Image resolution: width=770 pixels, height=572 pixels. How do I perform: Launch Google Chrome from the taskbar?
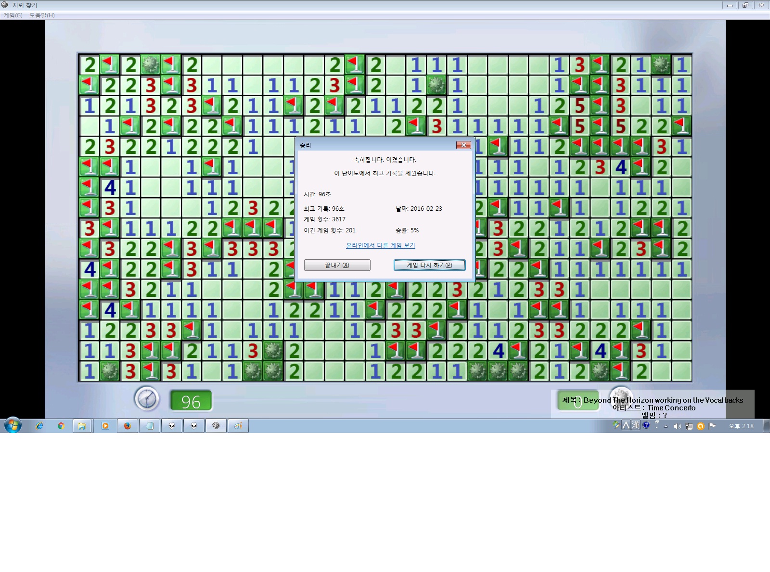pos(61,426)
